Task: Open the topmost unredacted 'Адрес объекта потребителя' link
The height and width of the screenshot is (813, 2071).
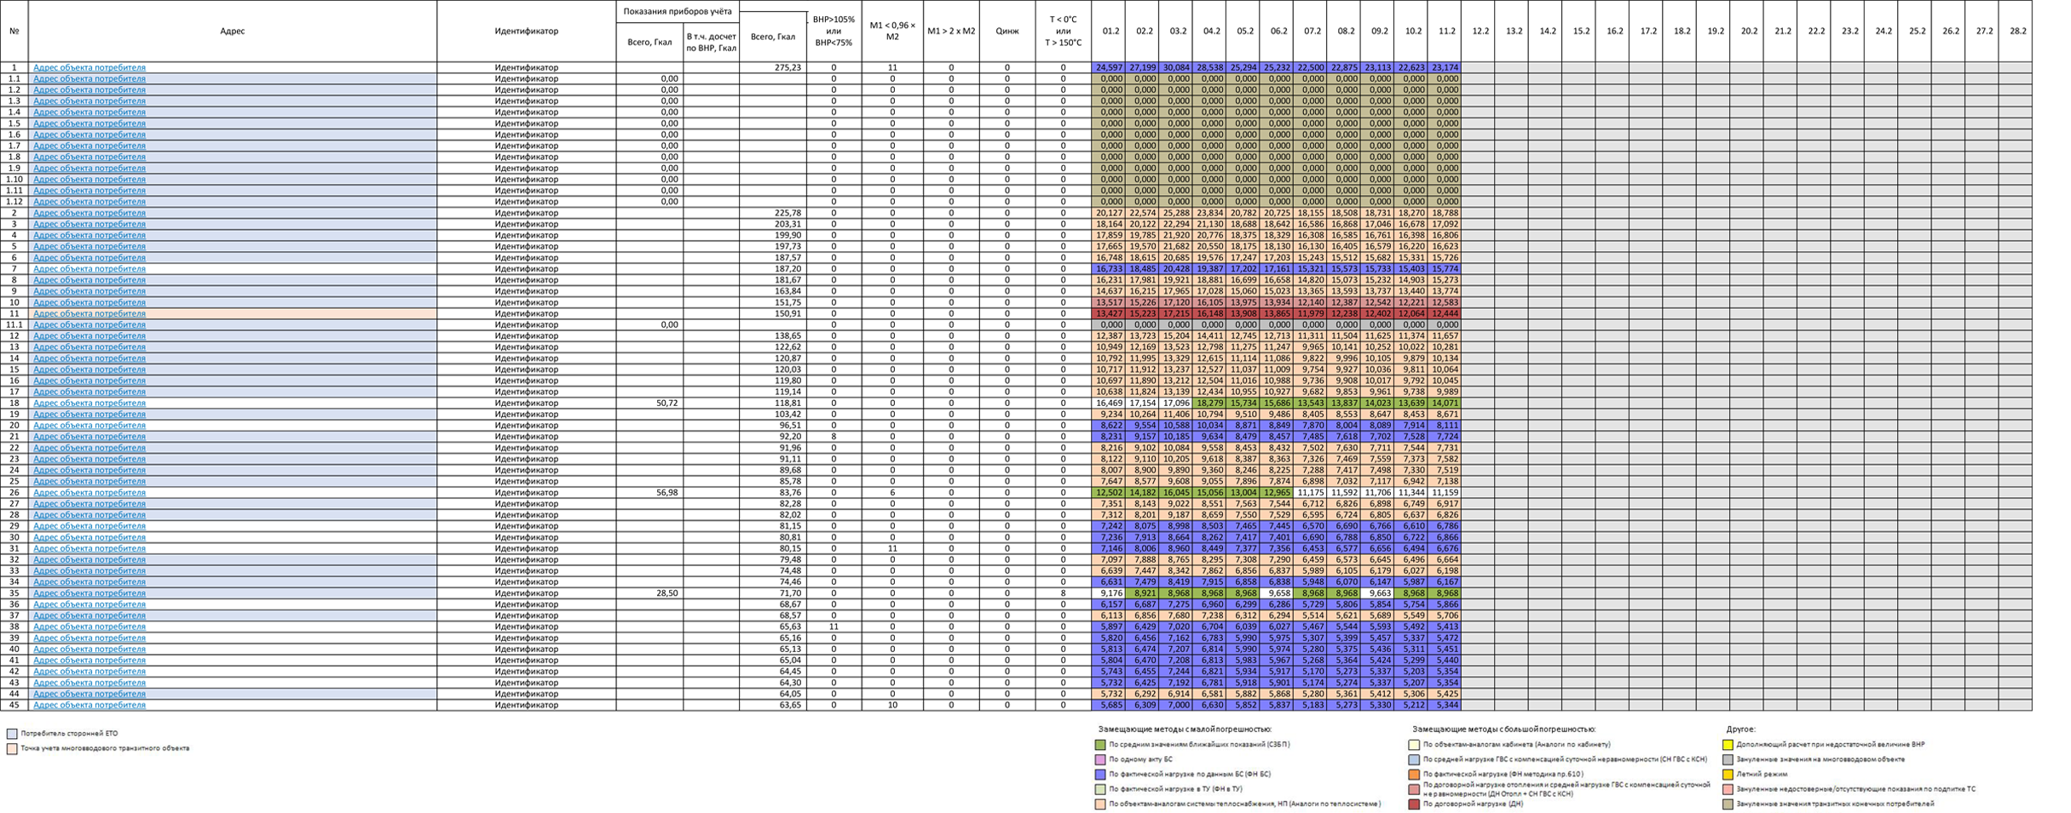Action: 89,79
